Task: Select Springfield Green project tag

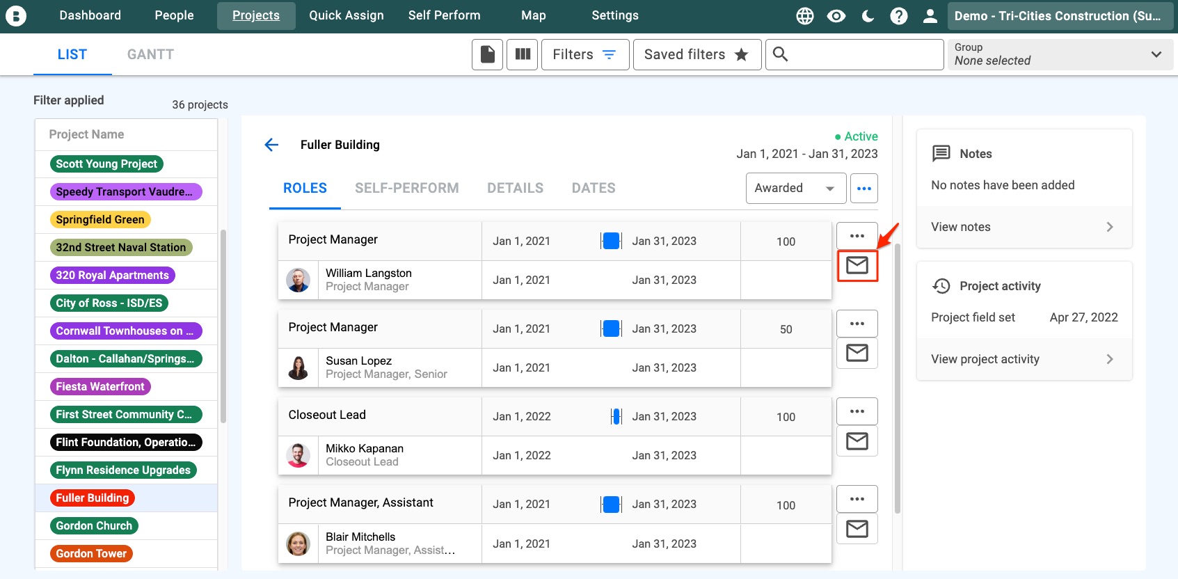Action: pyautogui.click(x=100, y=219)
